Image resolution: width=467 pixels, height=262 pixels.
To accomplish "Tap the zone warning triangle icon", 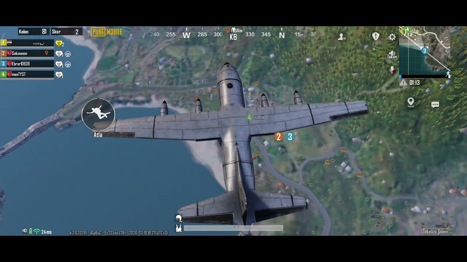I will [403, 83].
